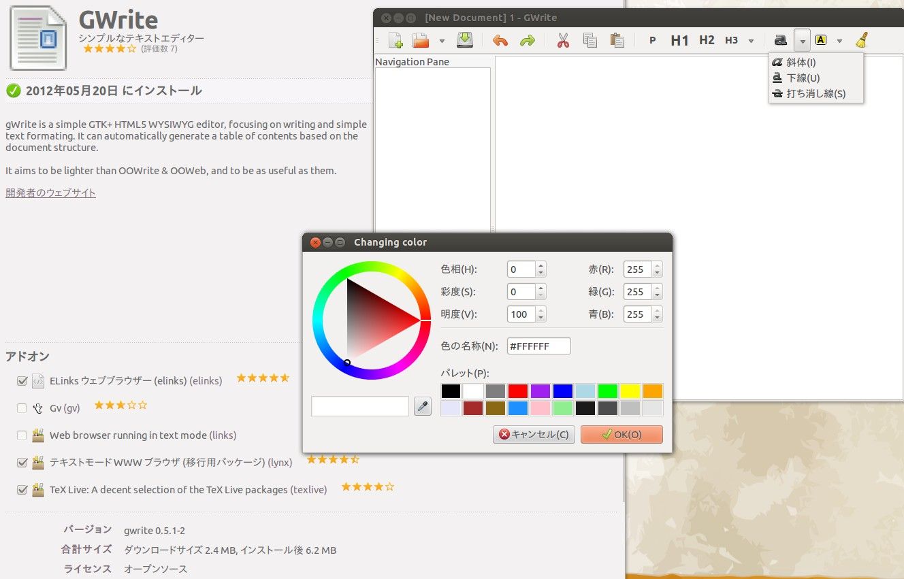Click the 'gwrite 0.5.1-2' version text

(x=155, y=531)
